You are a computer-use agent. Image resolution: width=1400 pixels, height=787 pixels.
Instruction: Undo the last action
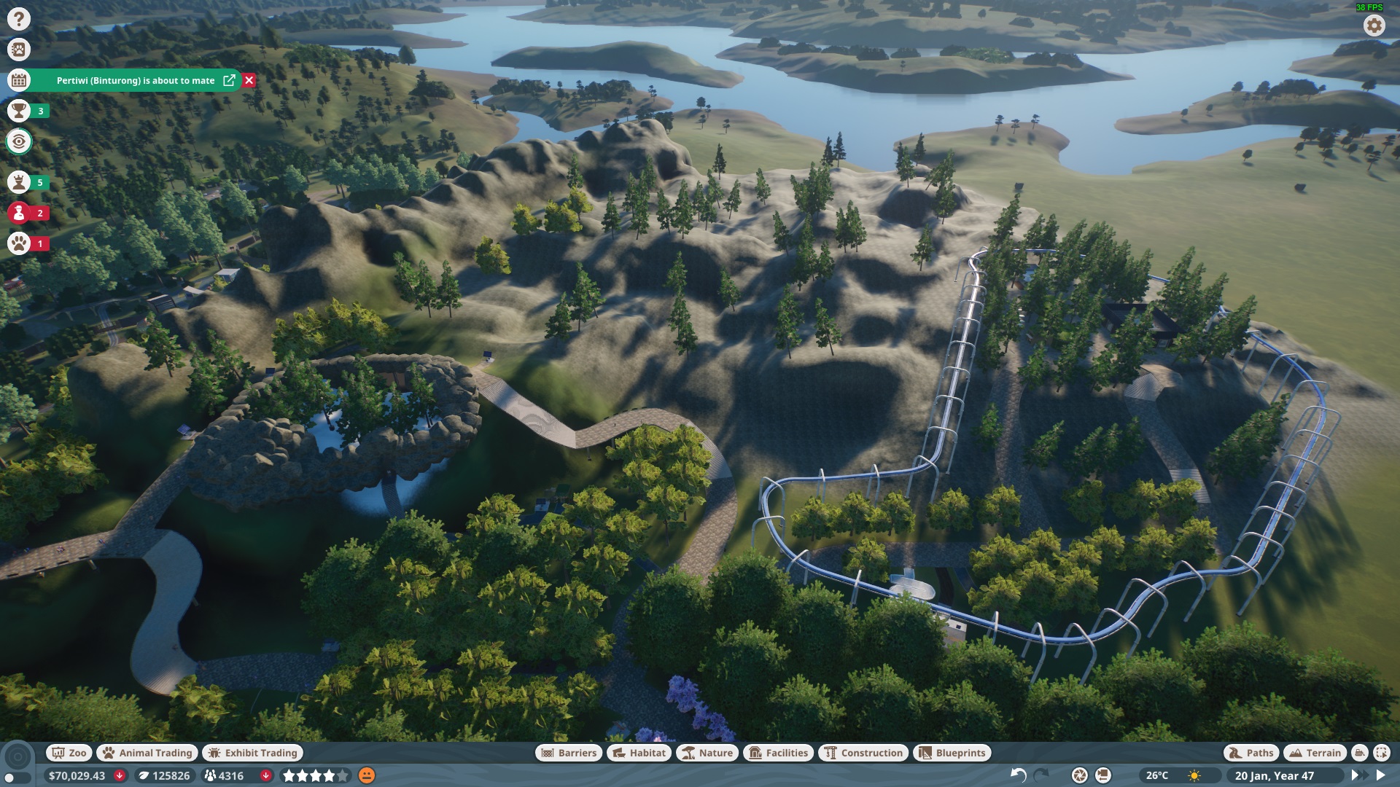point(1019,775)
